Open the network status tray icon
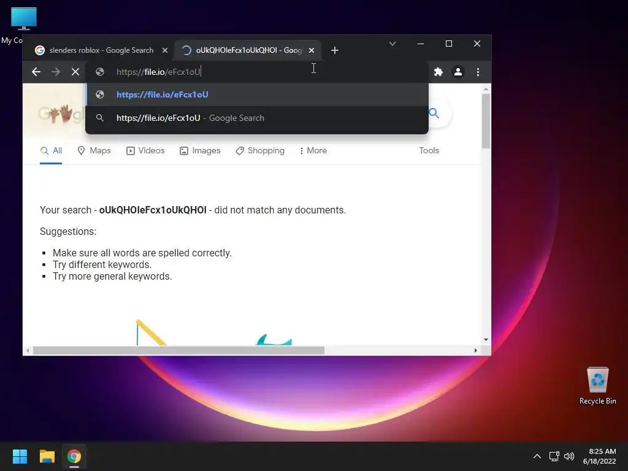Image resolution: width=628 pixels, height=471 pixels. (x=554, y=456)
